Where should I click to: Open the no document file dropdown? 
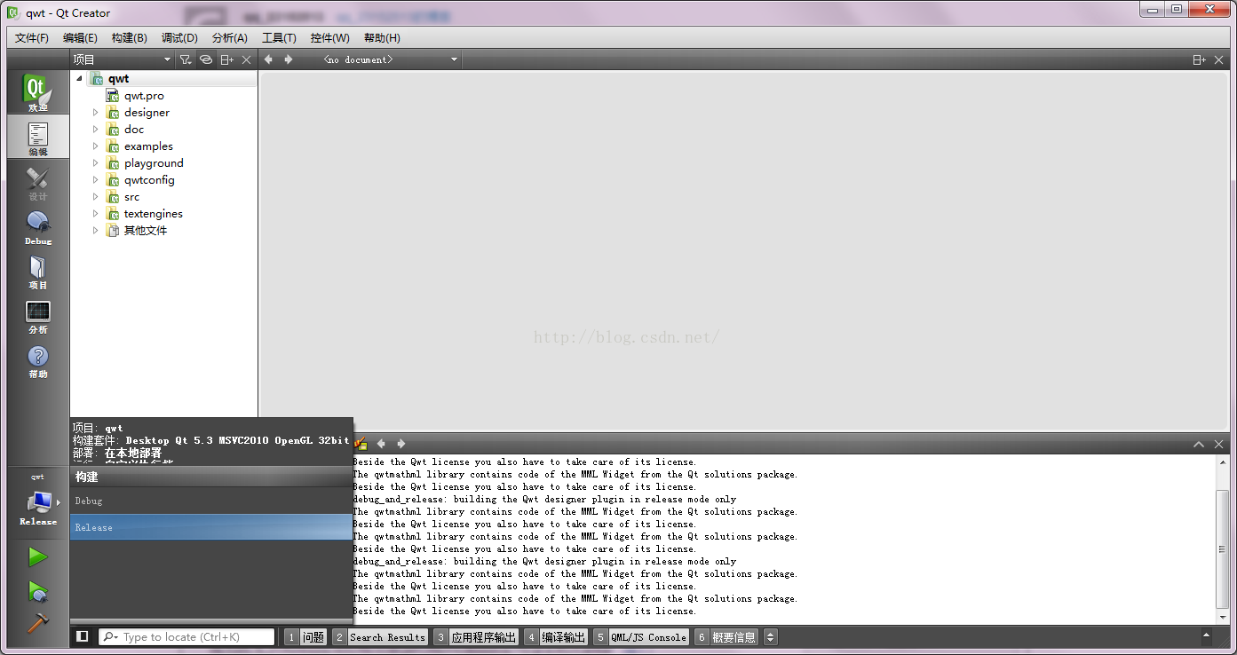[x=389, y=59]
